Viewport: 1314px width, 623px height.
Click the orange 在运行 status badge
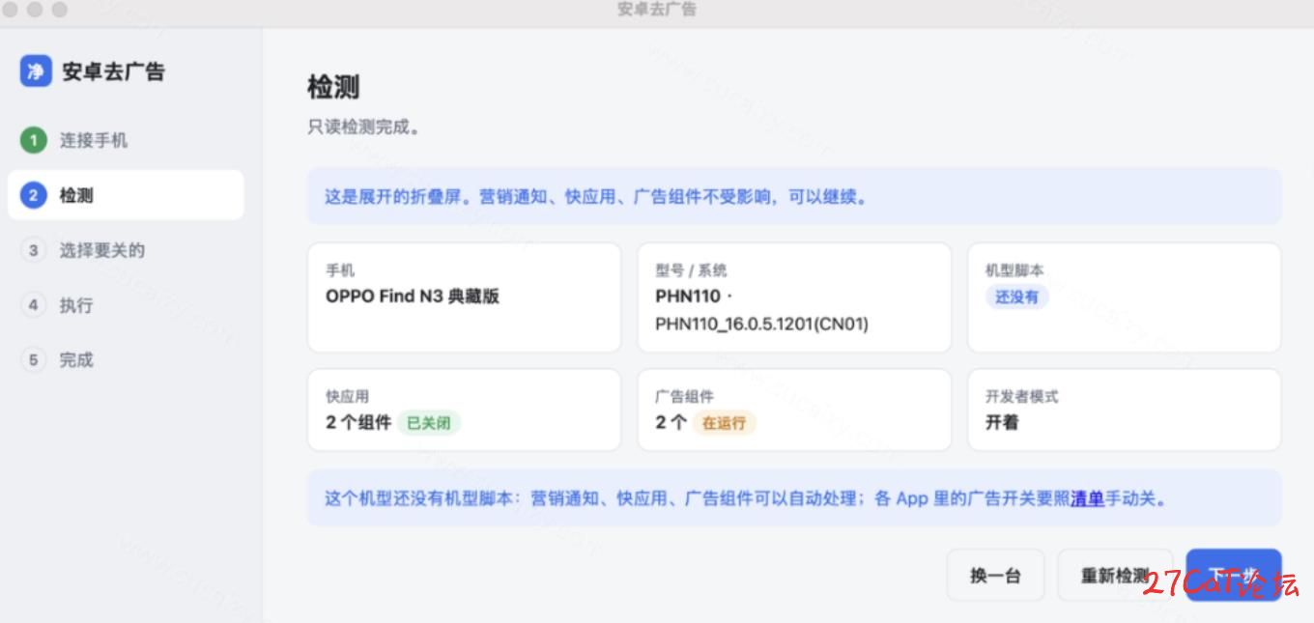pos(724,422)
